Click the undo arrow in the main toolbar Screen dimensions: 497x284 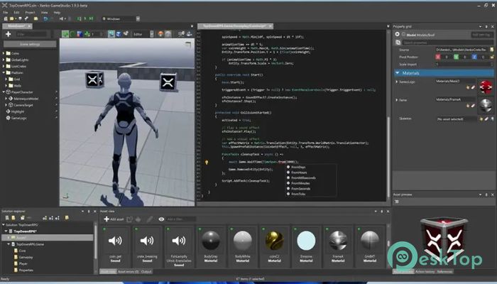45,19
